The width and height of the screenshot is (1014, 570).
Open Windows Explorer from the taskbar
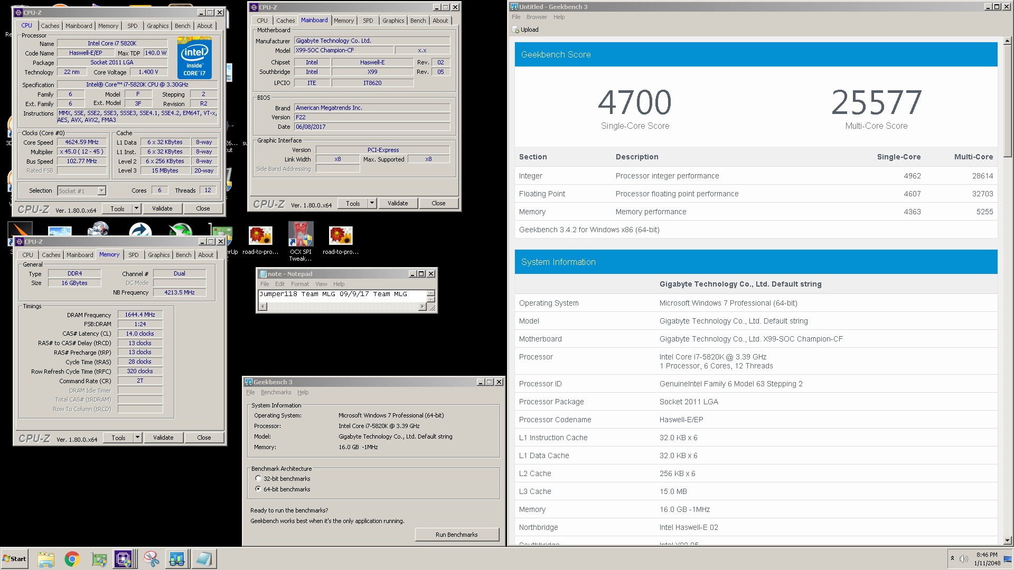click(46, 559)
